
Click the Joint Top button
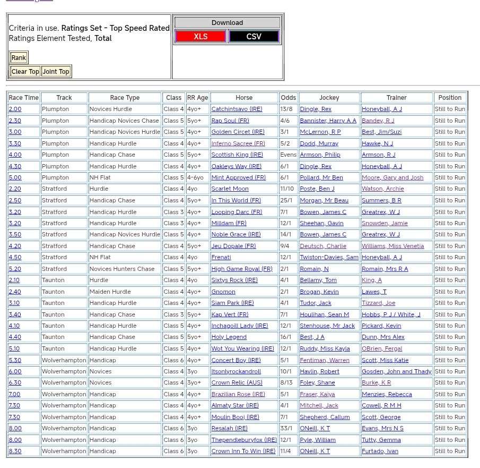click(56, 72)
